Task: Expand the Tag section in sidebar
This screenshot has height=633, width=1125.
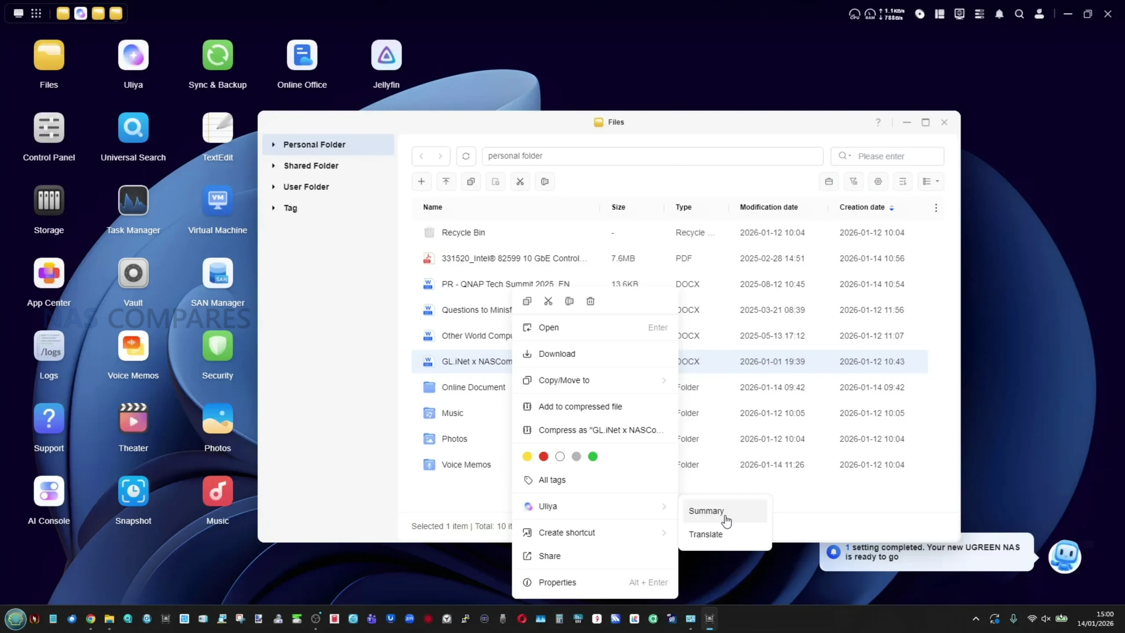Action: pos(273,208)
